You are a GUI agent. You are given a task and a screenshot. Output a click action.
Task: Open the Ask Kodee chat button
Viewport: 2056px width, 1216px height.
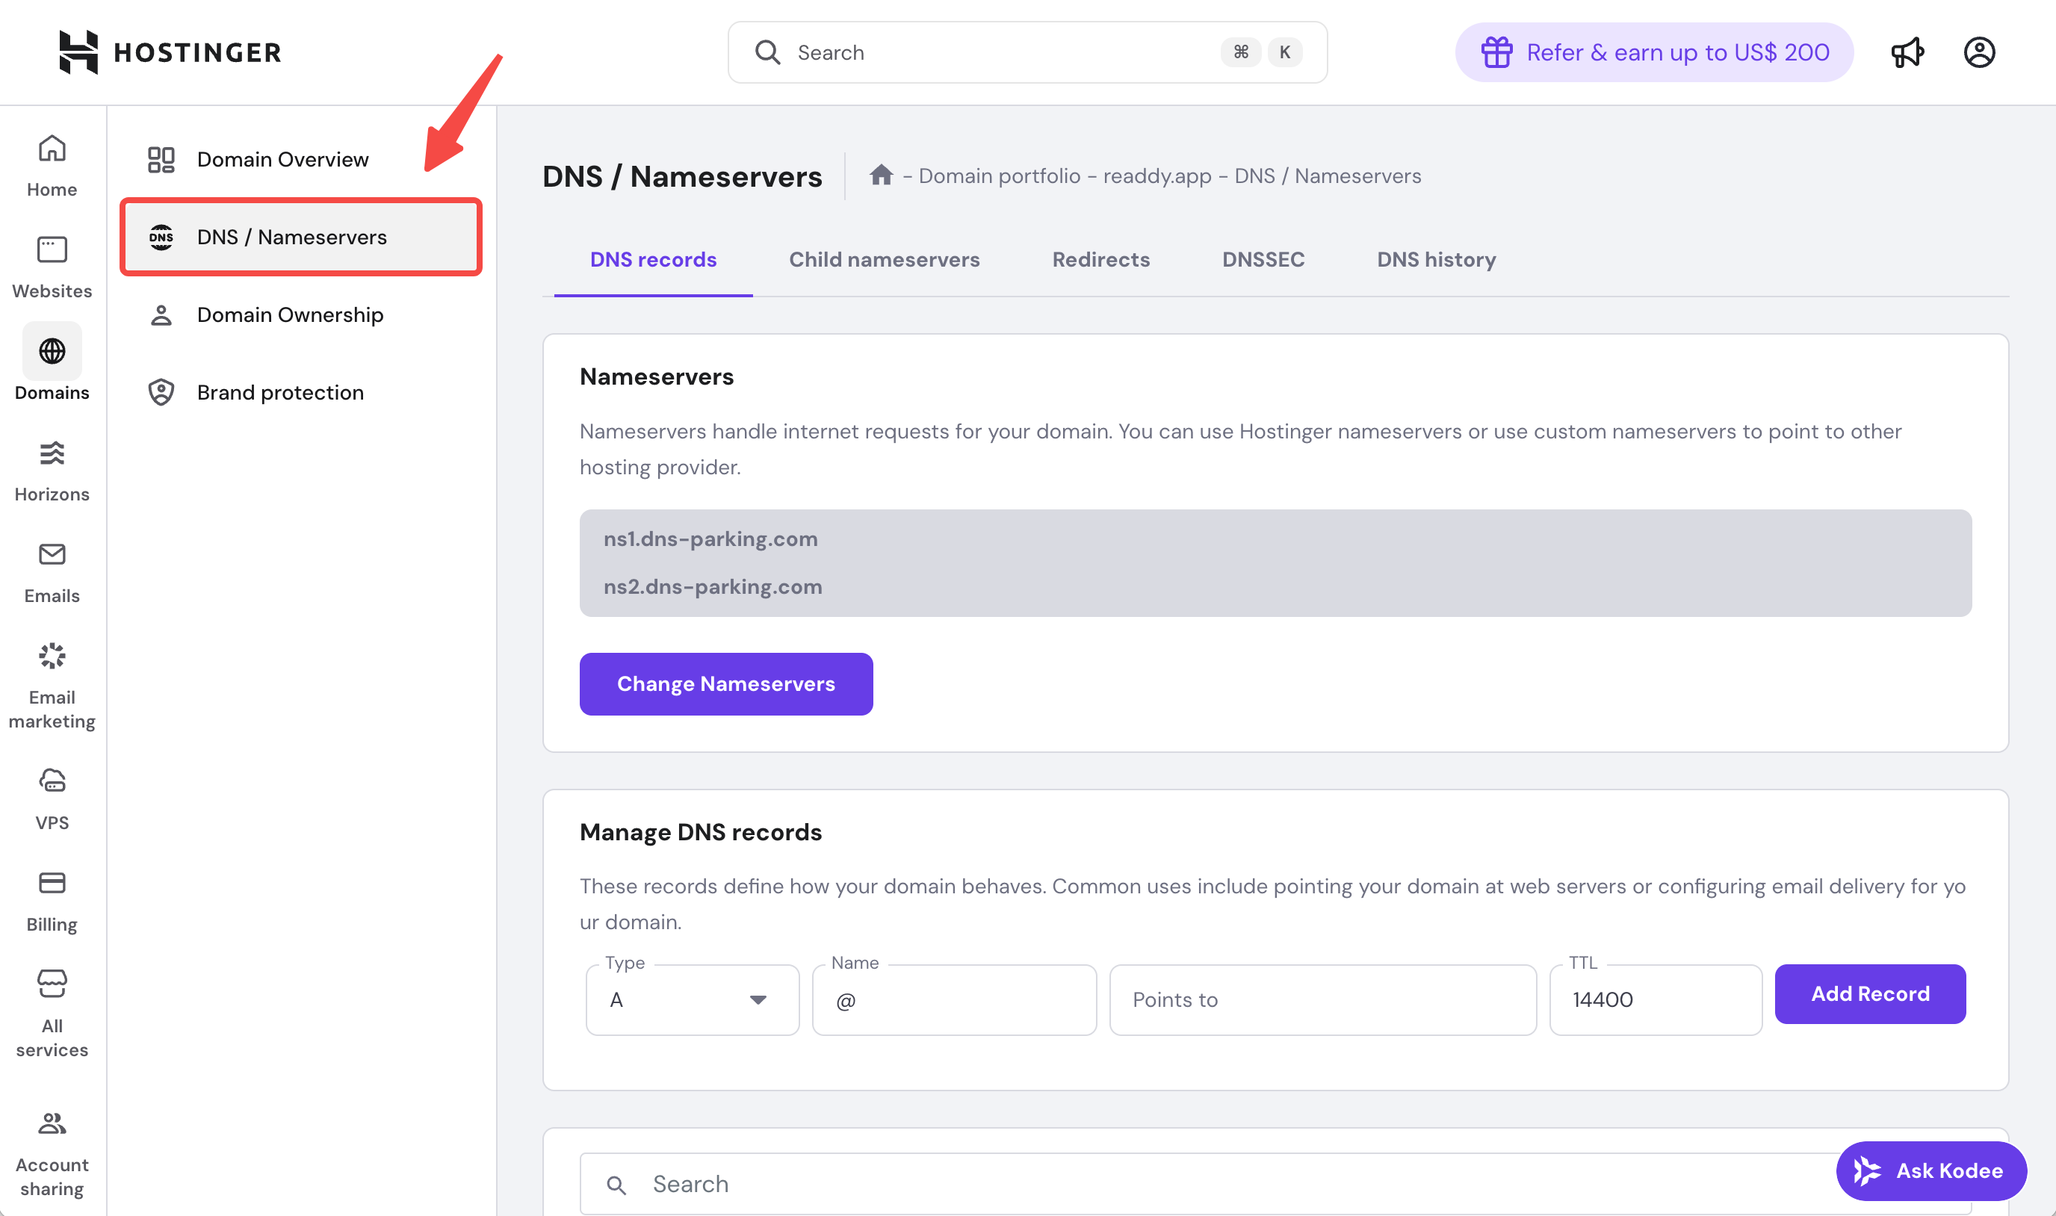coord(1930,1170)
